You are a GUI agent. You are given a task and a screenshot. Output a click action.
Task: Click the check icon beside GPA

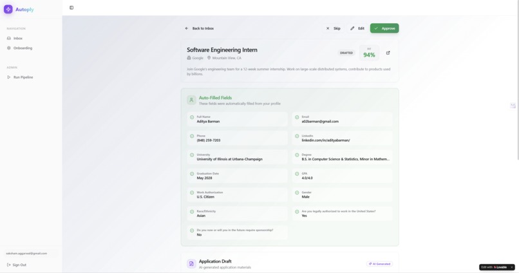pos(297,174)
